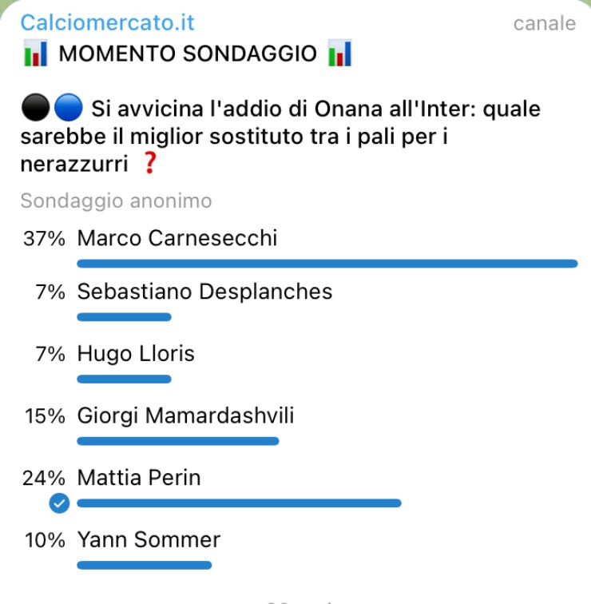Select the Yann Sommer poll option
591x604 pixels.
pyautogui.click(x=149, y=540)
